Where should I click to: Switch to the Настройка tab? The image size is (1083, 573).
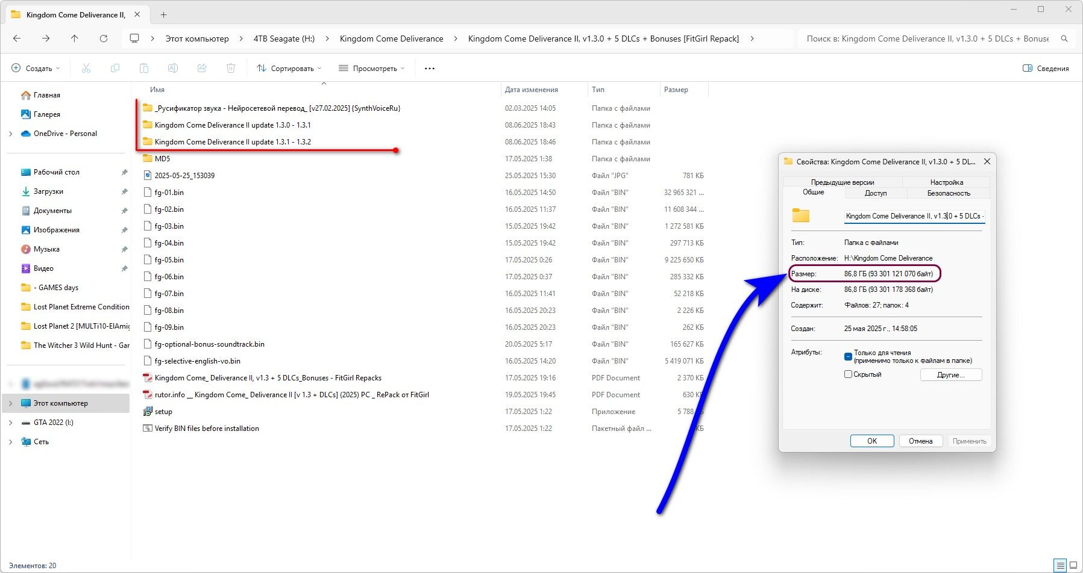point(946,182)
